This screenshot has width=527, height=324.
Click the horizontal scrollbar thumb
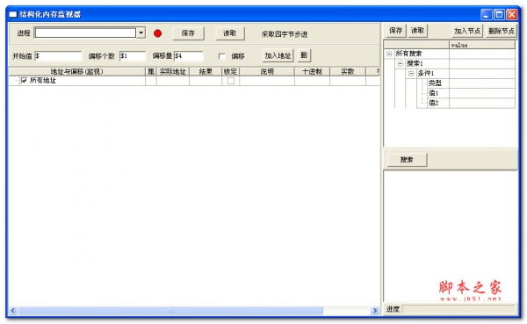[170, 311]
